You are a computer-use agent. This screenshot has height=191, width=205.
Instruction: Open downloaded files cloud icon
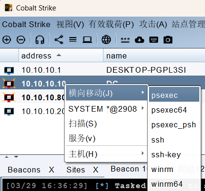(140, 40)
